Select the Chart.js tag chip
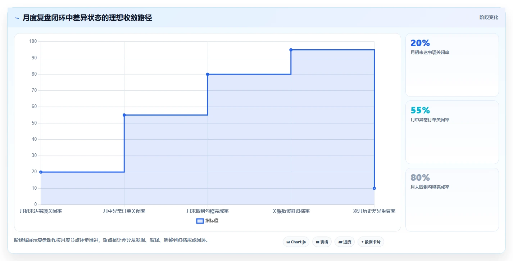 pyautogui.click(x=296, y=242)
